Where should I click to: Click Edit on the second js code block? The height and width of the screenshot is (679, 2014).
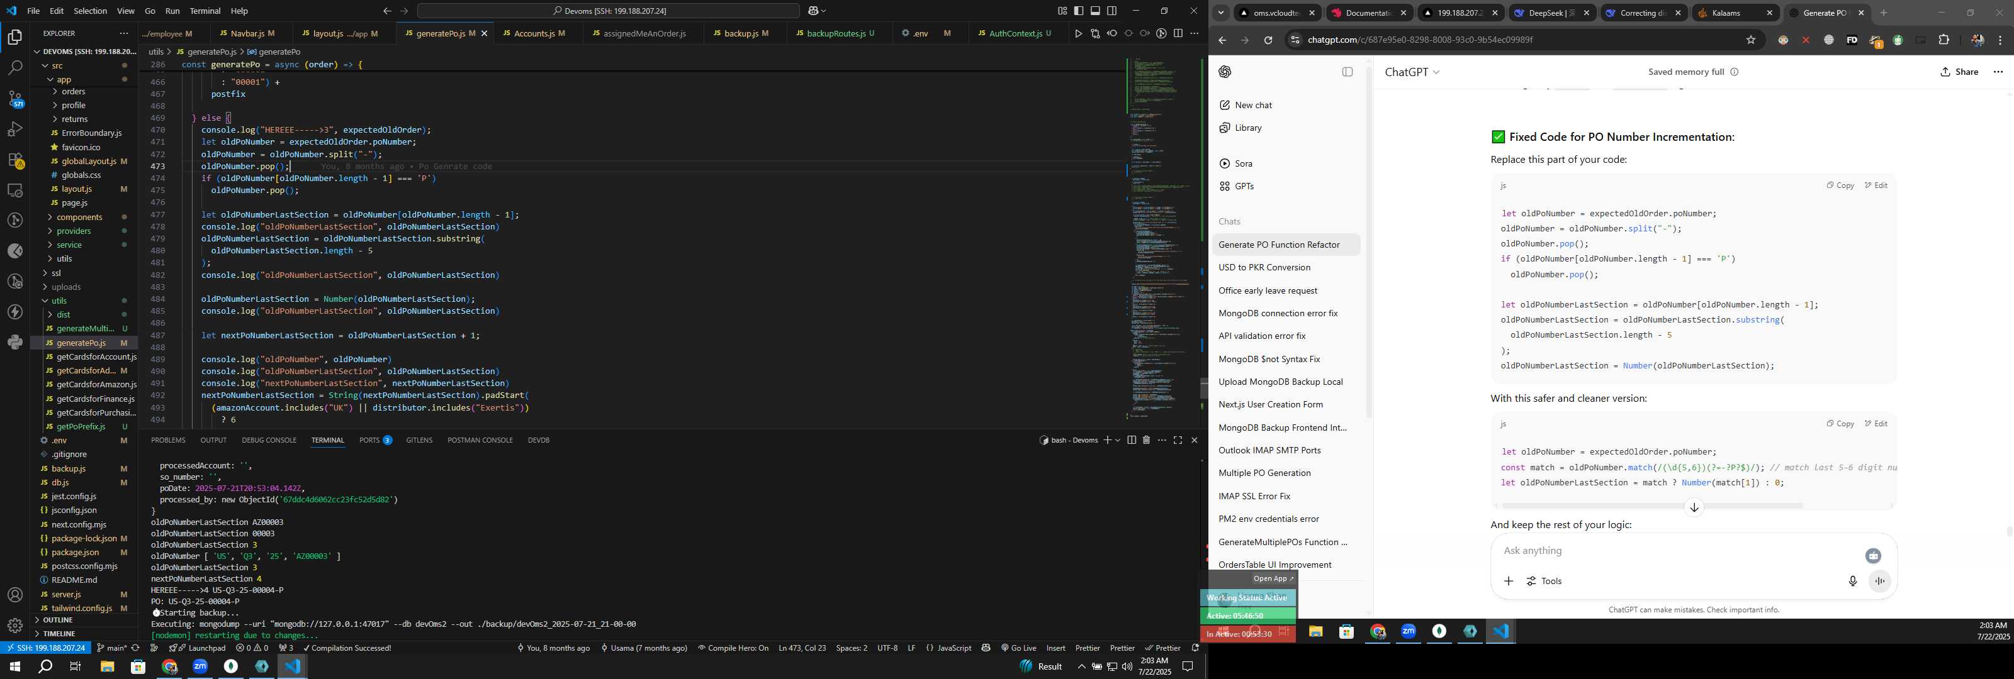pos(1876,424)
